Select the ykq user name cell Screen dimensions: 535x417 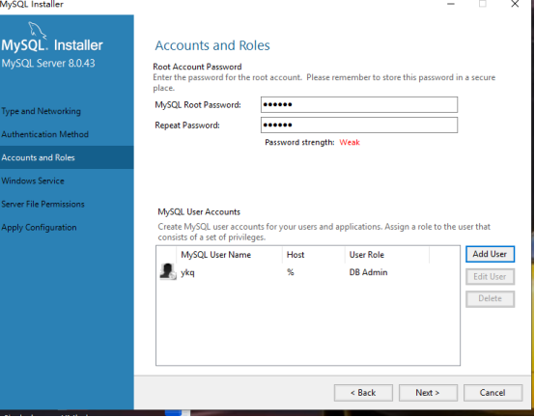187,272
